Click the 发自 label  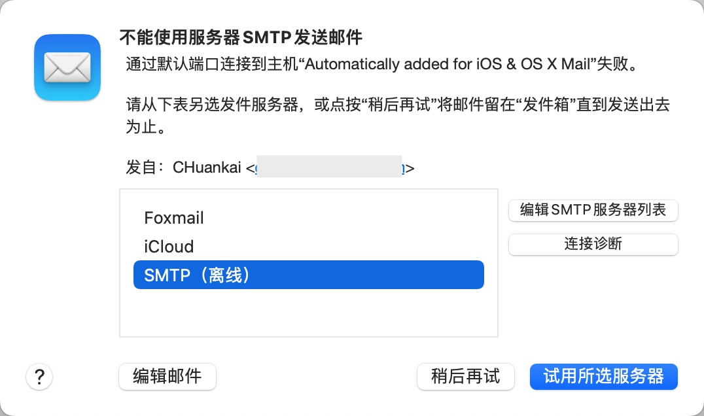tap(141, 168)
